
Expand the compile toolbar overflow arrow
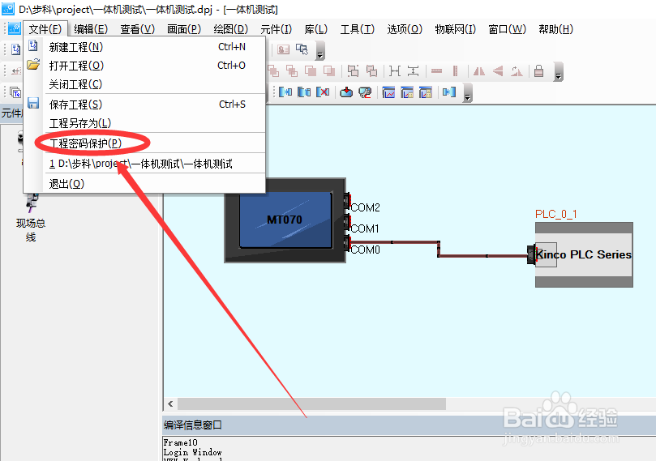click(468, 93)
